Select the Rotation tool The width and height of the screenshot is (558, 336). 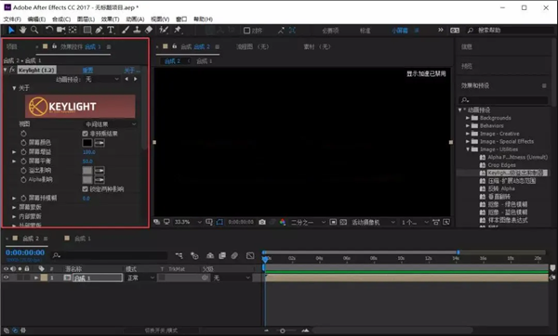pos(48,31)
